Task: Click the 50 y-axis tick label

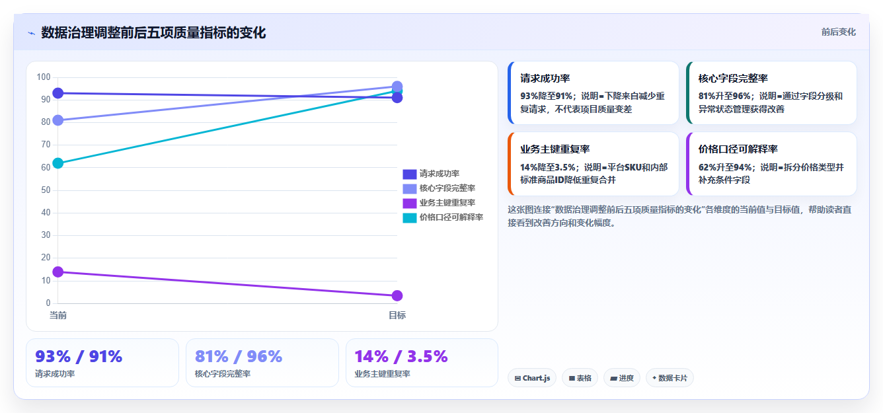Action: (46, 190)
